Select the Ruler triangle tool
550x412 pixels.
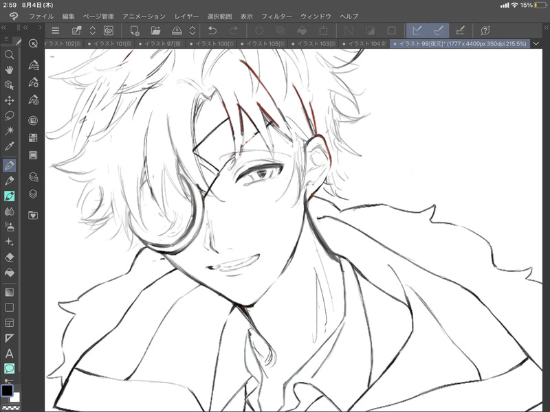click(x=10, y=338)
